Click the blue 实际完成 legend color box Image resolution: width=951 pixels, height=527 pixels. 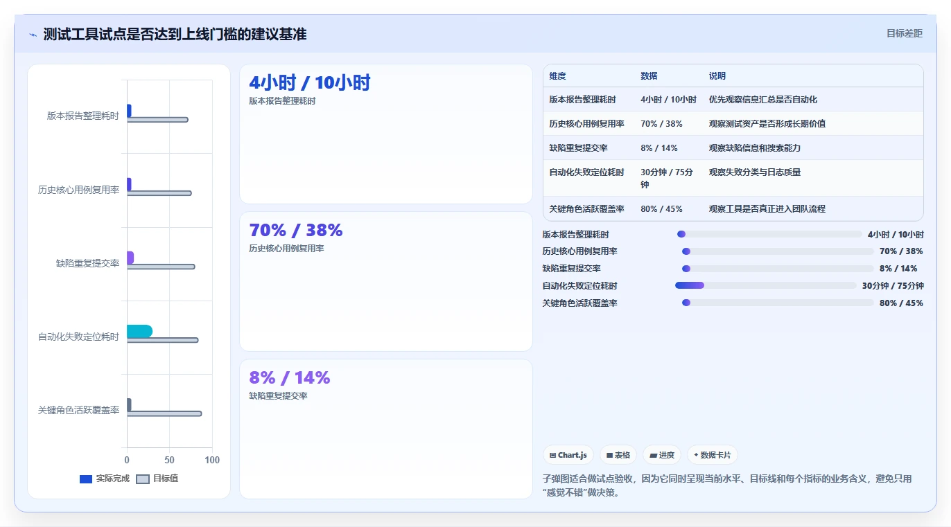86,479
